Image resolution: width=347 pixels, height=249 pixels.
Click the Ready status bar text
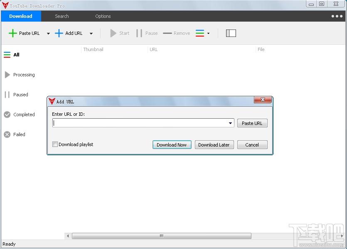point(9,244)
